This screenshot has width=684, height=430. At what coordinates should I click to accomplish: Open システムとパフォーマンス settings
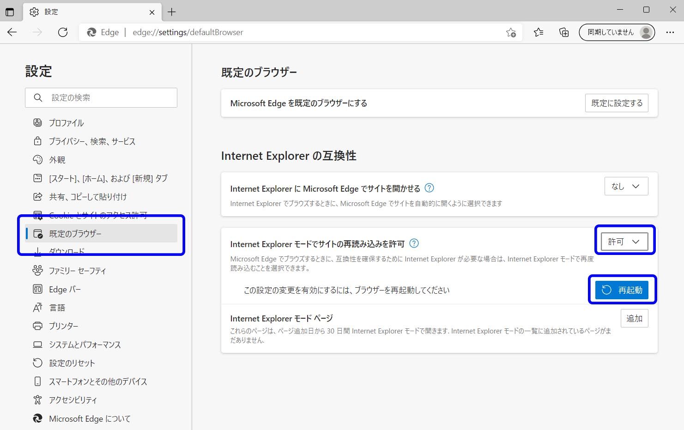tap(101, 345)
